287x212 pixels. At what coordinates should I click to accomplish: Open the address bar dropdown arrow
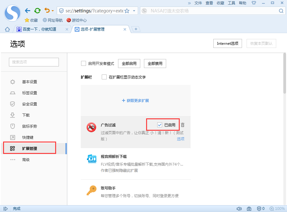pos(134,11)
